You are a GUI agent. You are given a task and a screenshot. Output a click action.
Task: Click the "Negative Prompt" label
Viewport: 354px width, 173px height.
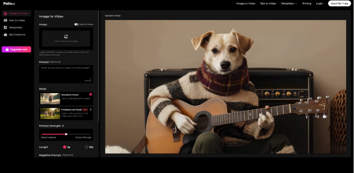point(50,155)
